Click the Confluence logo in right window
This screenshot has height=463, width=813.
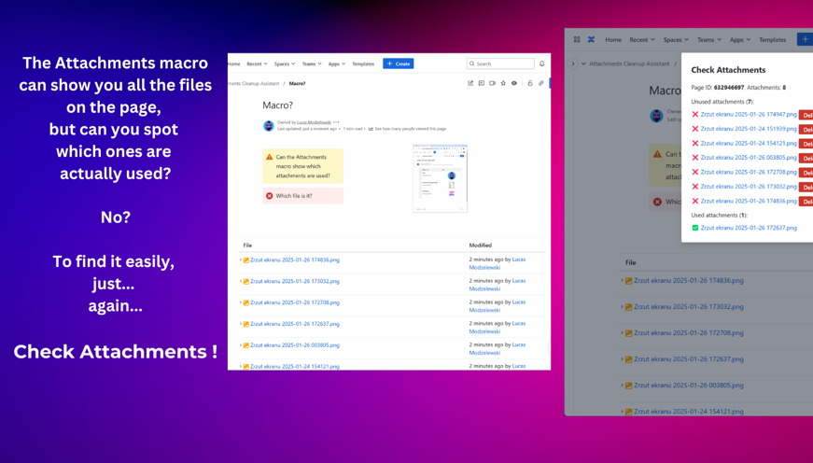[591, 39]
